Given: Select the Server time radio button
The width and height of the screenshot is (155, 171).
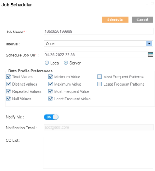Looking at the screenshot, I should 66,63.
